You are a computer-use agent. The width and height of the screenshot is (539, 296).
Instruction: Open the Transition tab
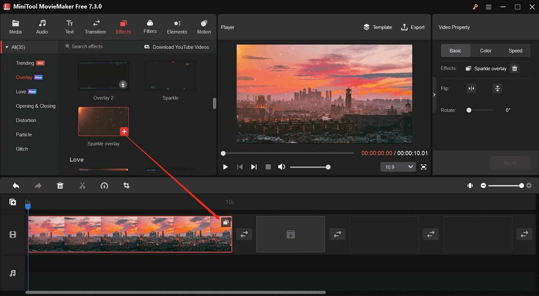coord(96,27)
